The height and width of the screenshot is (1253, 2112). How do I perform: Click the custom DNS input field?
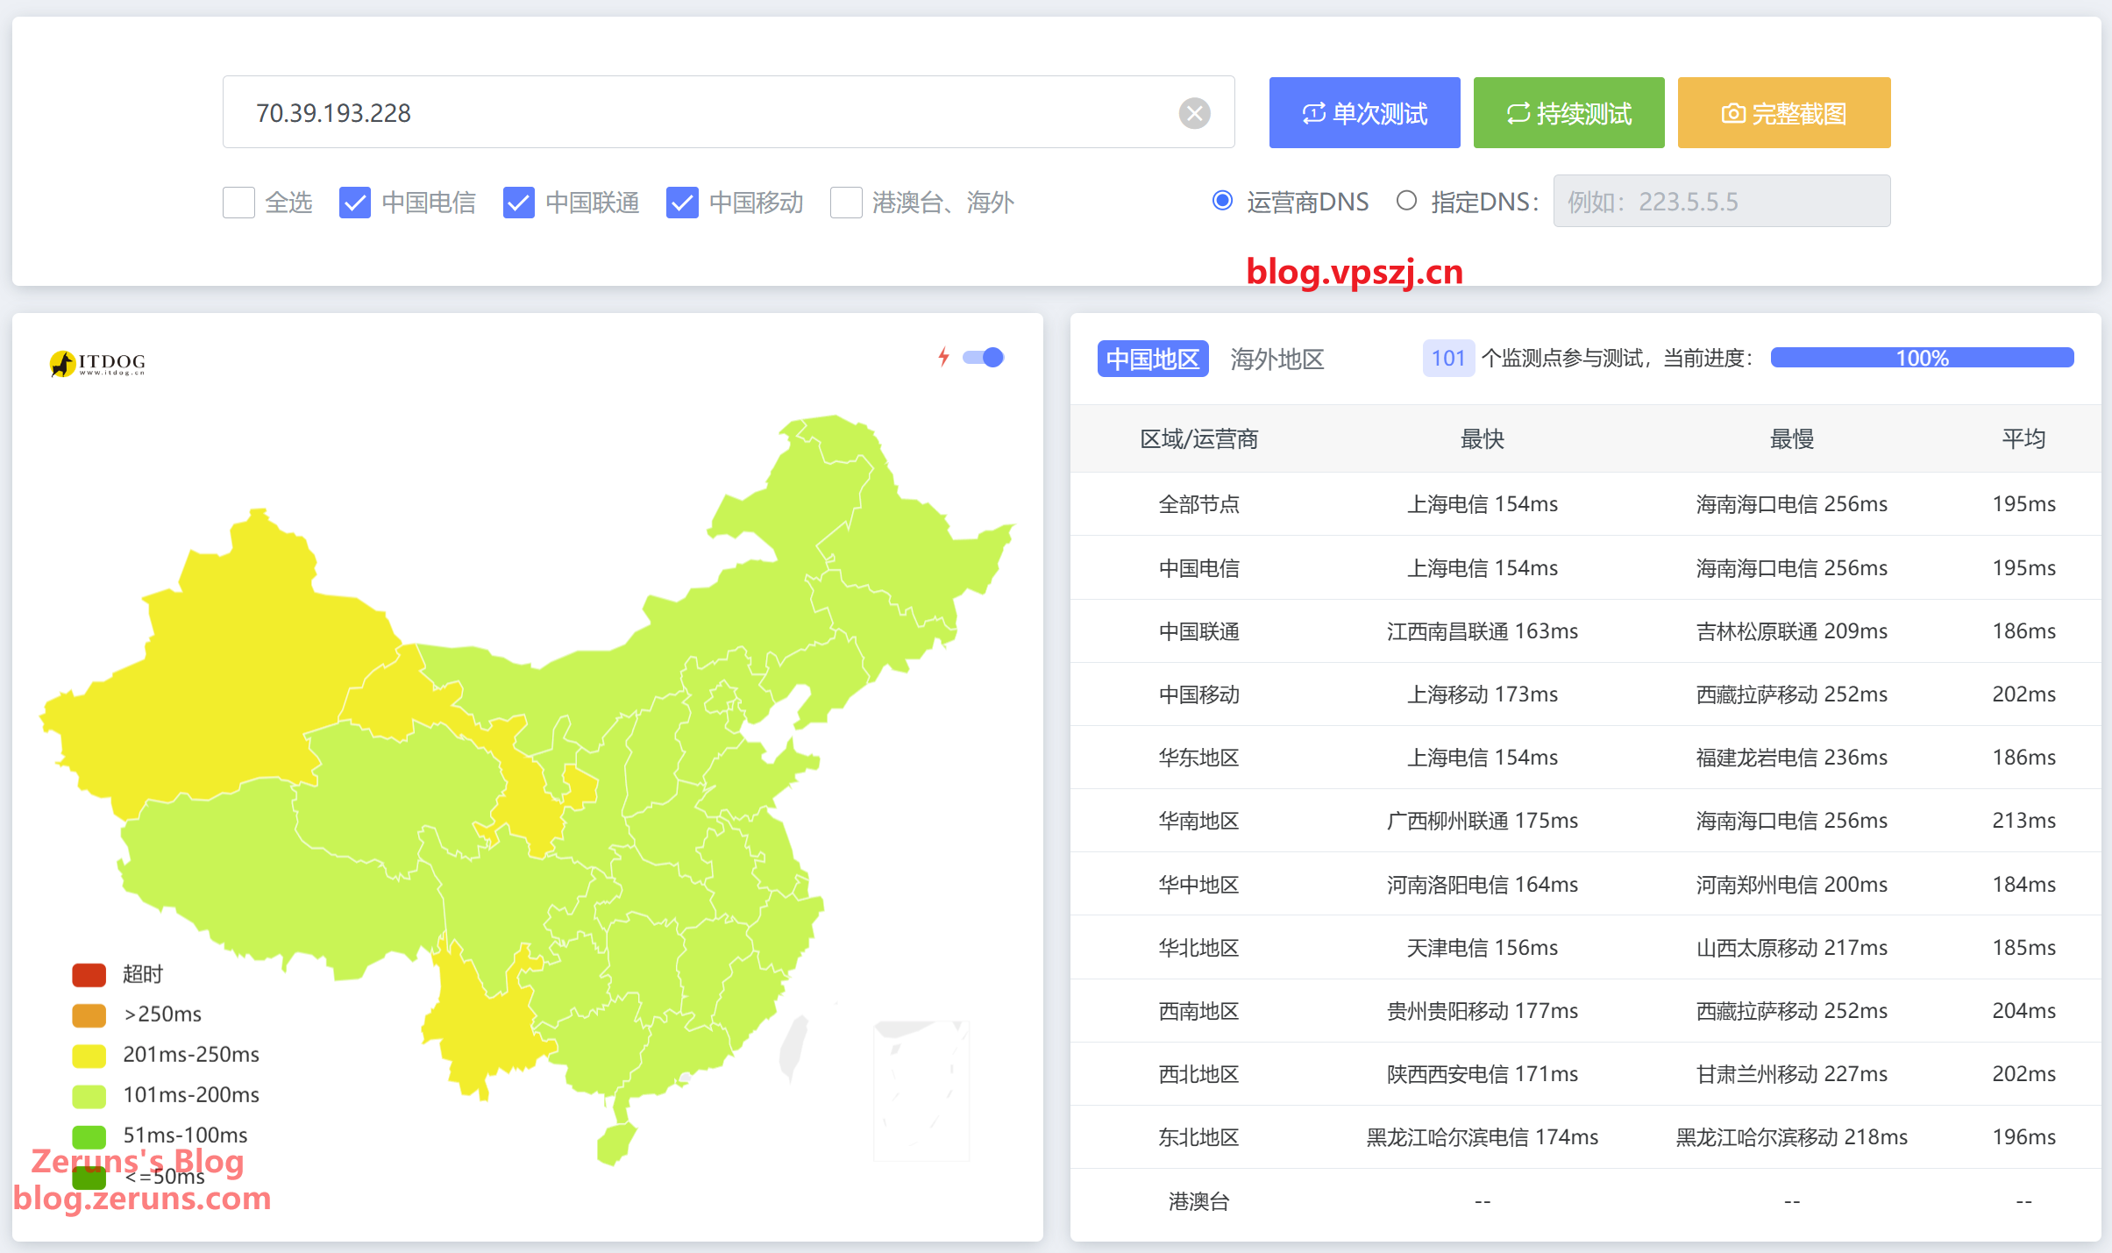point(1721,202)
